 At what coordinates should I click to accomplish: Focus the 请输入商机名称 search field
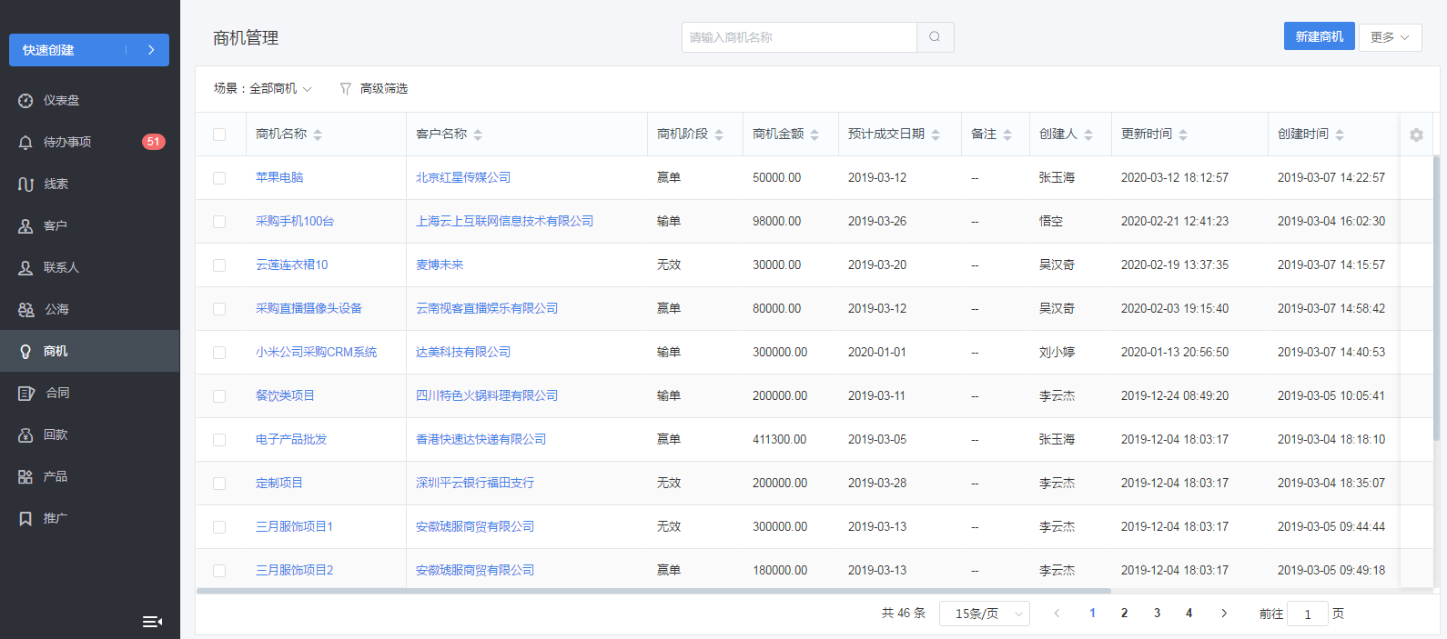pyautogui.click(x=798, y=37)
